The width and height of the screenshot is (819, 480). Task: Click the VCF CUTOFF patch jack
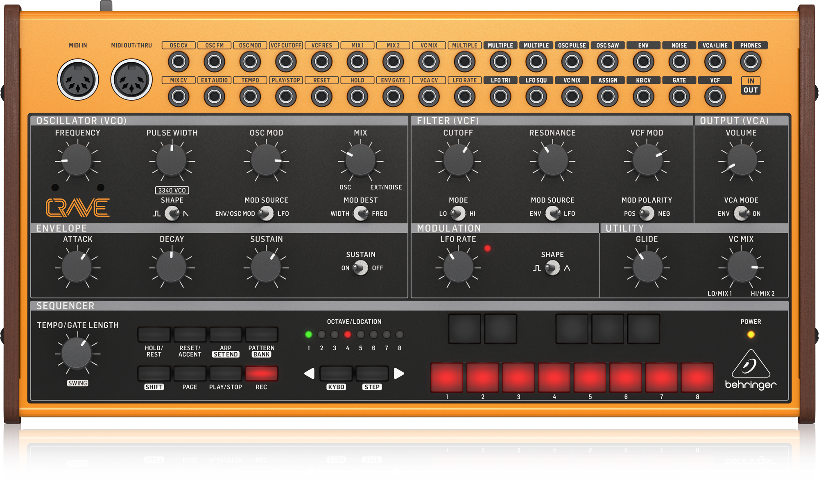286,62
